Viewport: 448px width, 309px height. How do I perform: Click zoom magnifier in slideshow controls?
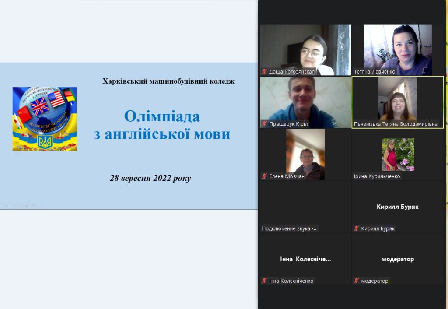[34, 206]
